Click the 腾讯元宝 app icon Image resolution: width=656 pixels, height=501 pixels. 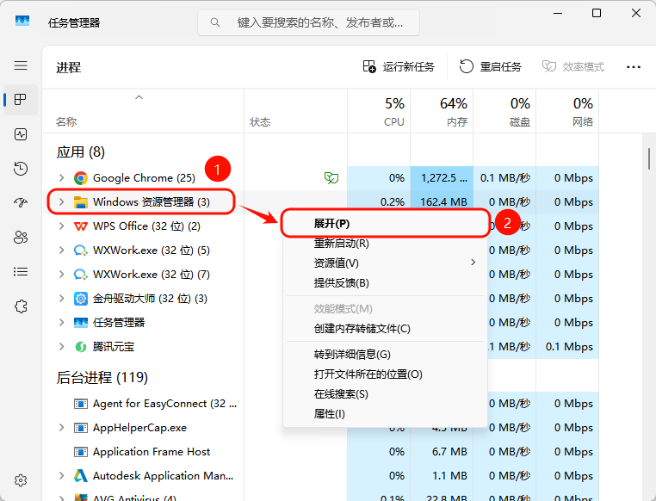pyautogui.click(x=81, y=347)
